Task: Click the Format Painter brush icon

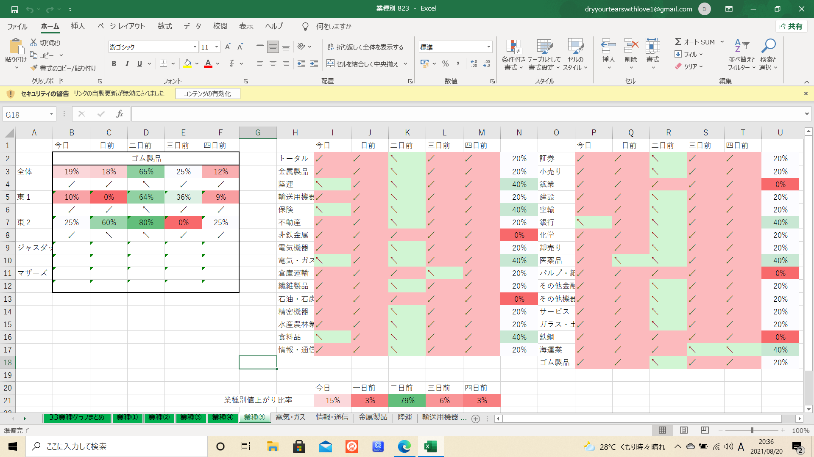Action: pyautogui.click(x=34, y=68)
